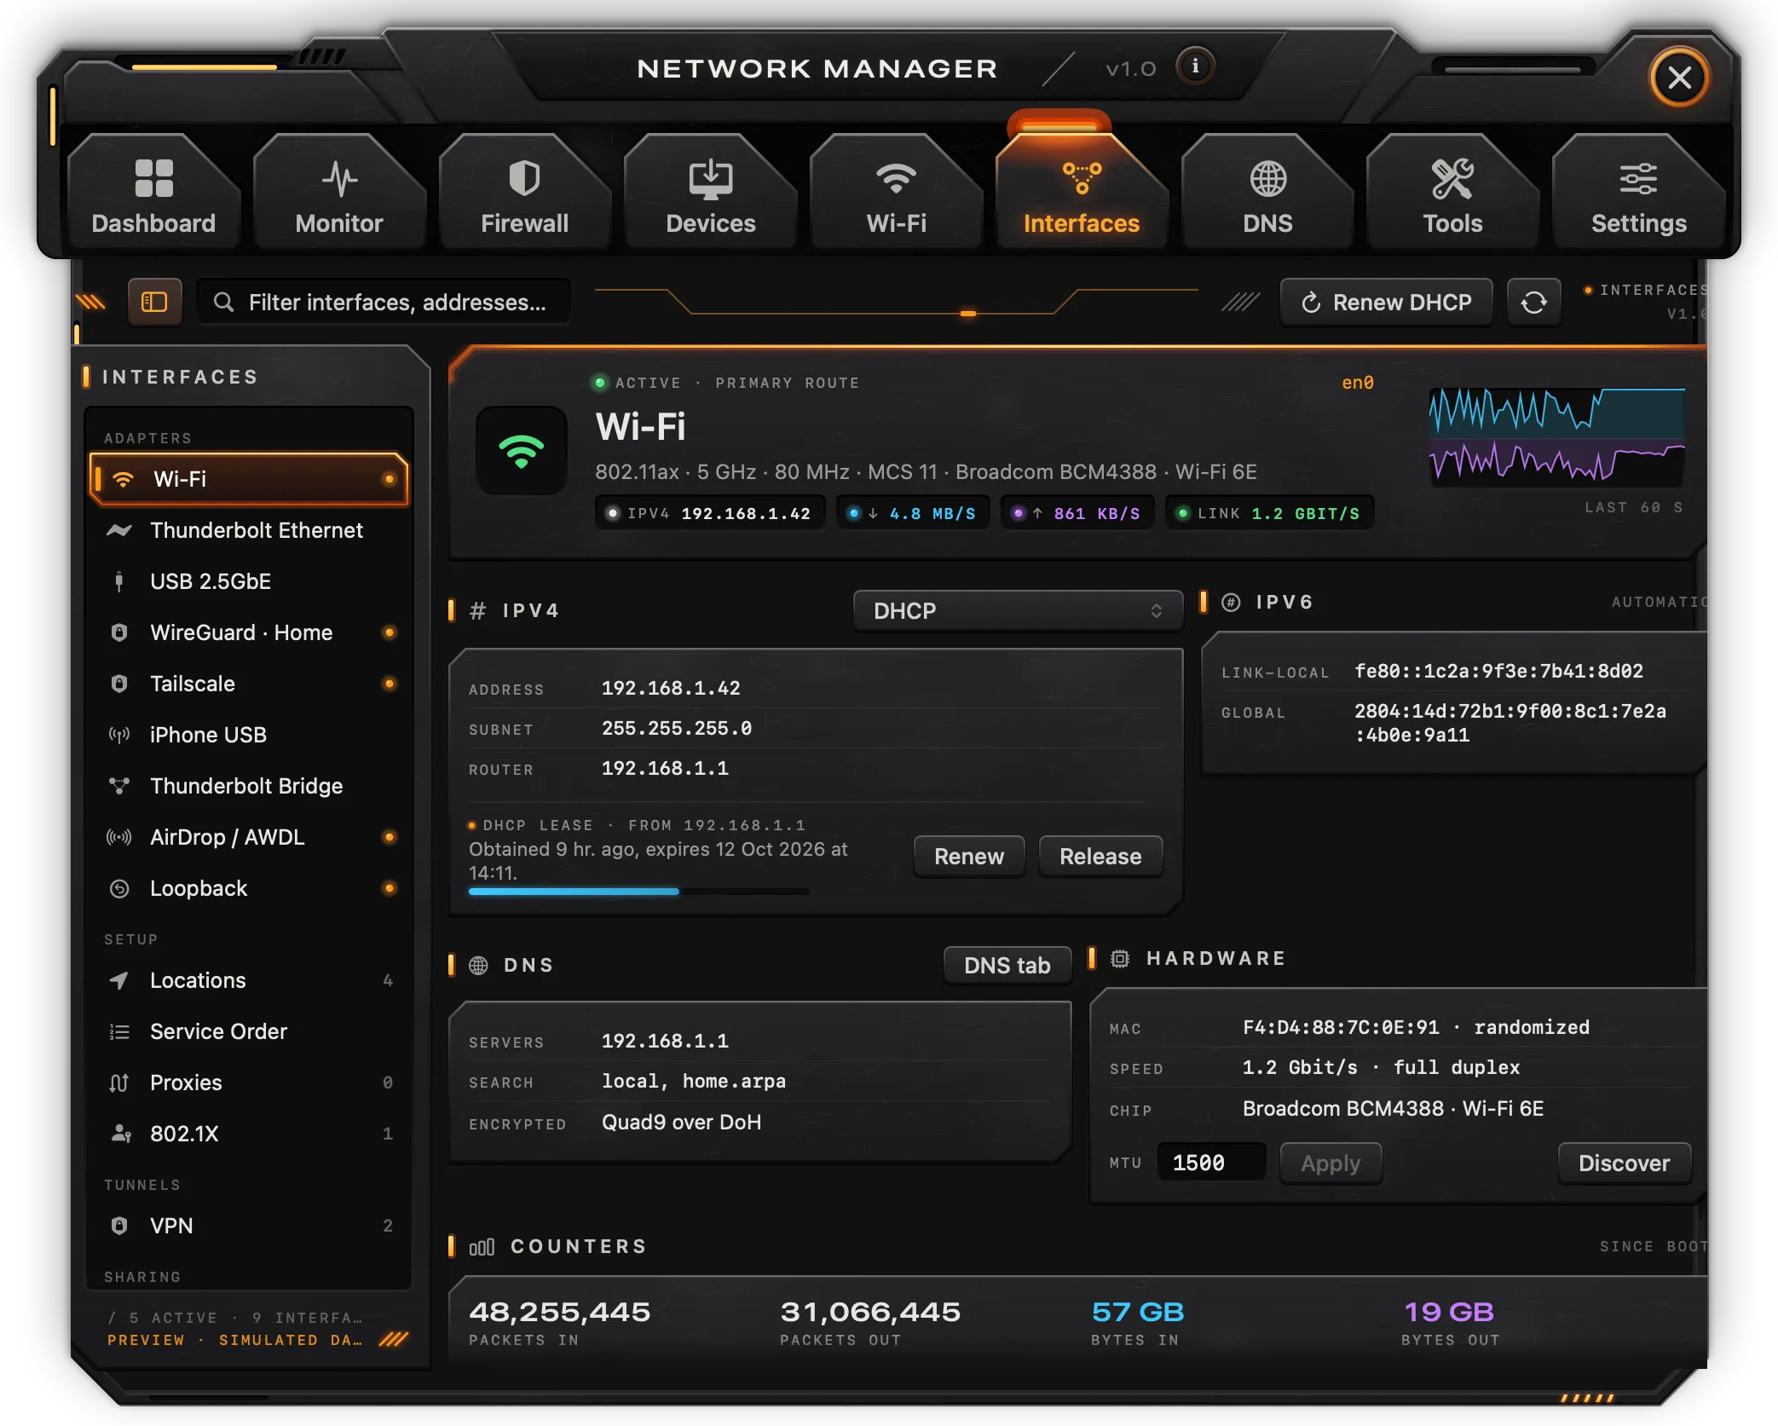Open the Service Order entry
This screenshot has height=1426, width=1778.
tap(249, 1031)
